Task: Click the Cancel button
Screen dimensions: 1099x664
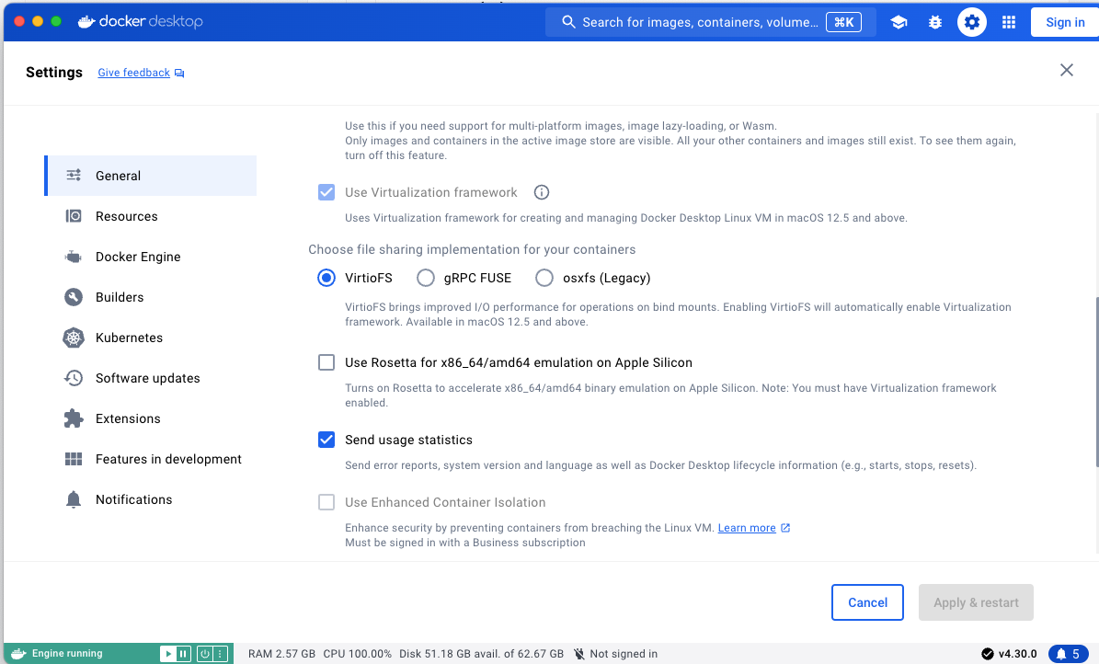Action: click(x=867, y=602)
